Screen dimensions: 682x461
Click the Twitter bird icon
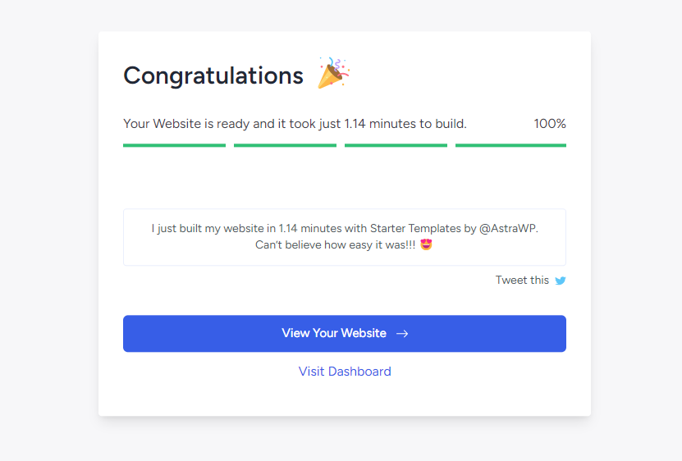click(x=561, y=281)
